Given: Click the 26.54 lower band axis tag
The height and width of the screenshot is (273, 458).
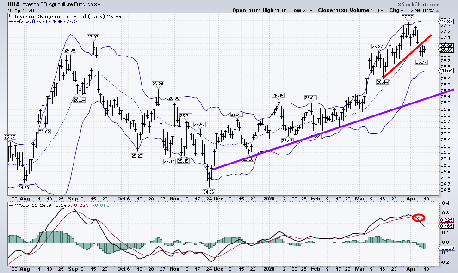Looking at the screenshot, I should (446, 71).
